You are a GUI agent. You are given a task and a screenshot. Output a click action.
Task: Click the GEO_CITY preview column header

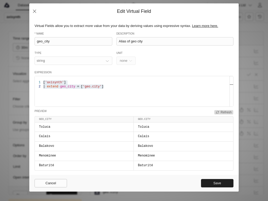(x=45, y=119)
